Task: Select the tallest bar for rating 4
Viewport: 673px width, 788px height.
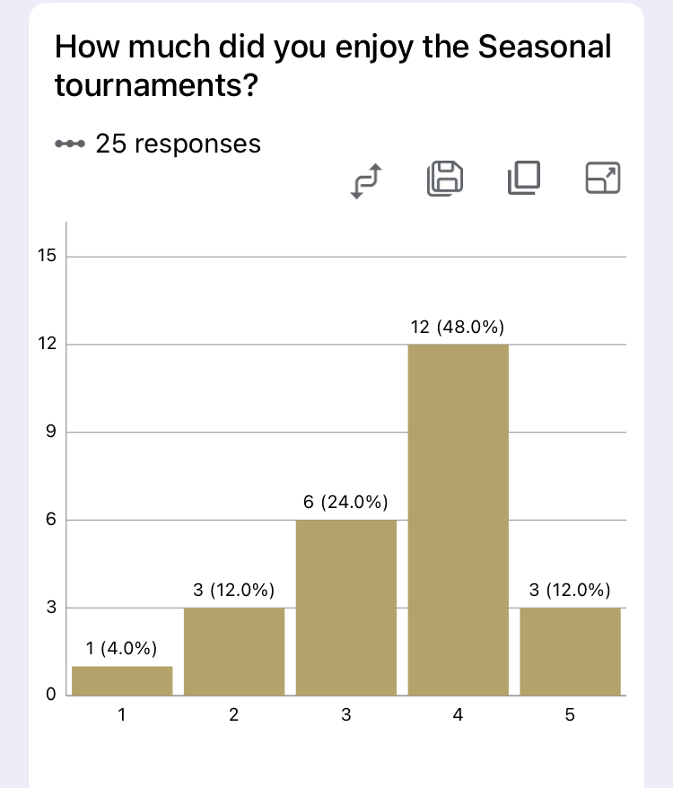Action: 459,521
